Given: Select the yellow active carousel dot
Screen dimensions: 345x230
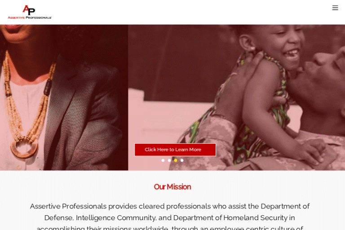Looking at the screenshot, I should [x=176, y=160].
